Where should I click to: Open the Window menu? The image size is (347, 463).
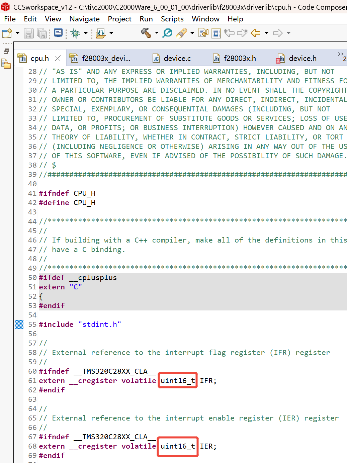205,19
